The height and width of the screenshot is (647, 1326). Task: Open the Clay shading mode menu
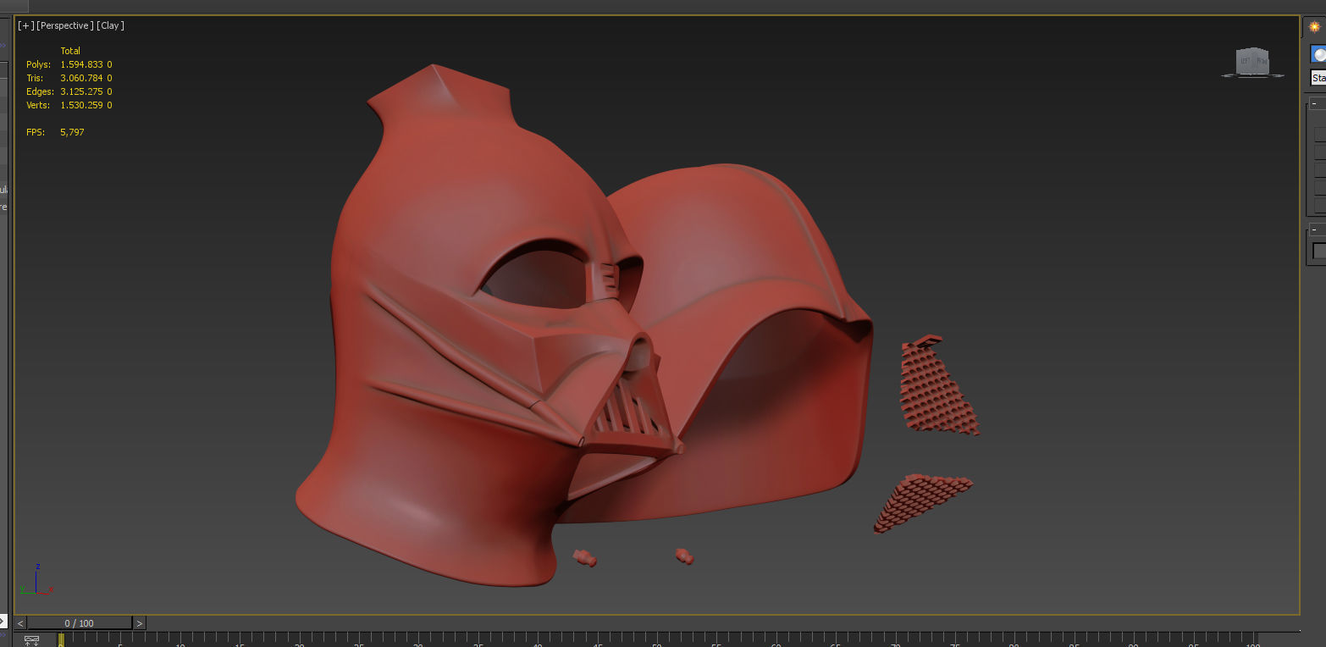[x=111, y=25]
